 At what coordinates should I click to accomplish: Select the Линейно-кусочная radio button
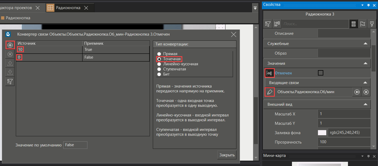159,64
